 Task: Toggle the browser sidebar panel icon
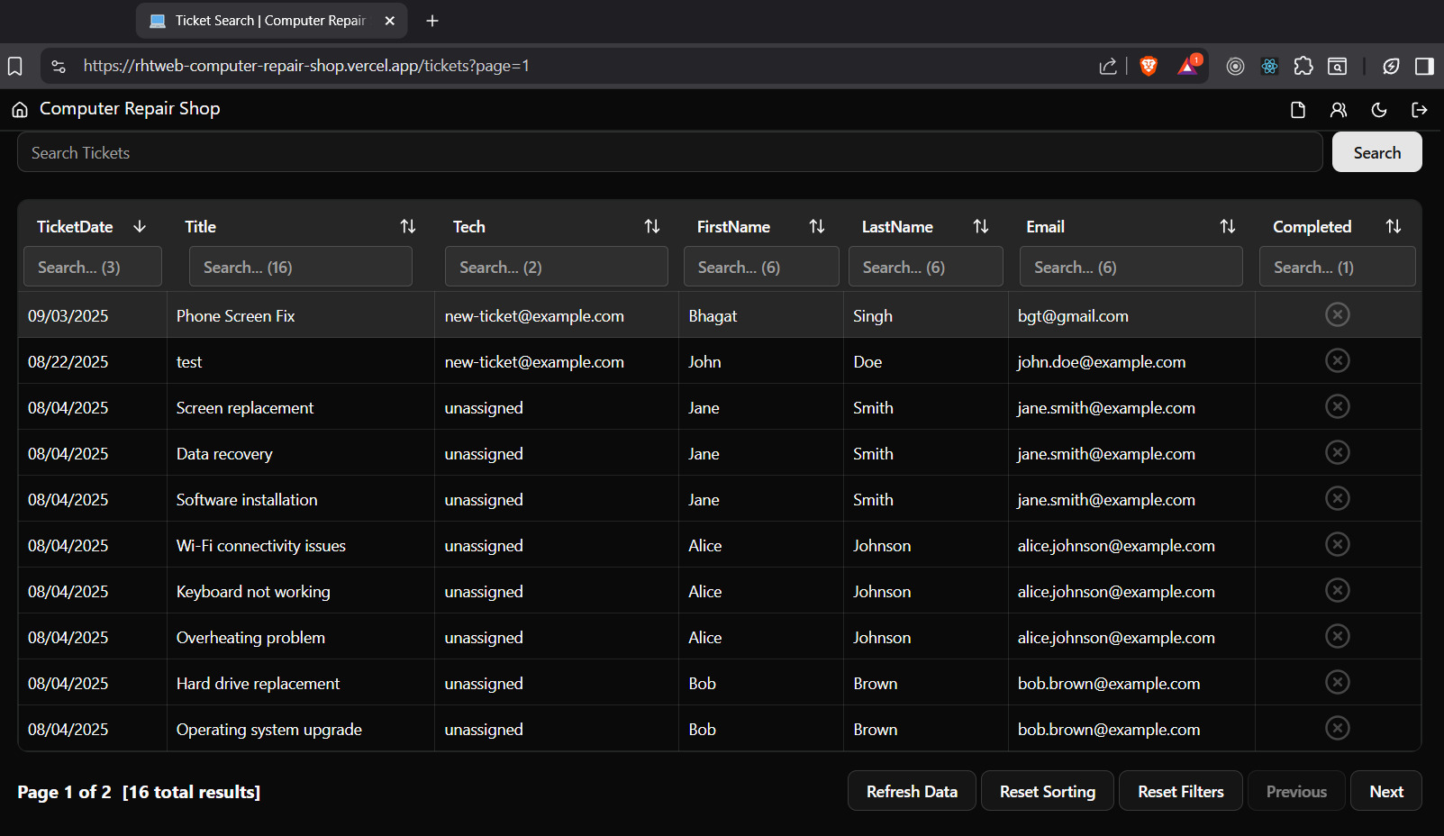click(x=1424, y=66)
